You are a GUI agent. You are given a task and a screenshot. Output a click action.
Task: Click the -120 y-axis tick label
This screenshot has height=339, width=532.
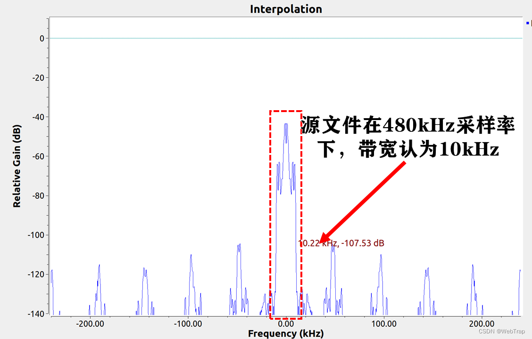(x=36, y=274)
